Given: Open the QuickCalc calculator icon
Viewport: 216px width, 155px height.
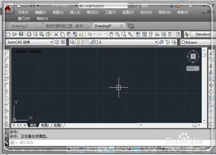Looking at the screenshot, I should pos(170,34).
